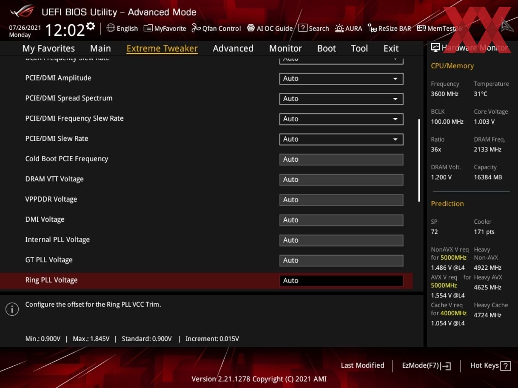Open My Favorites tab
Screen dimensions: 518x388
pos(48,48)
